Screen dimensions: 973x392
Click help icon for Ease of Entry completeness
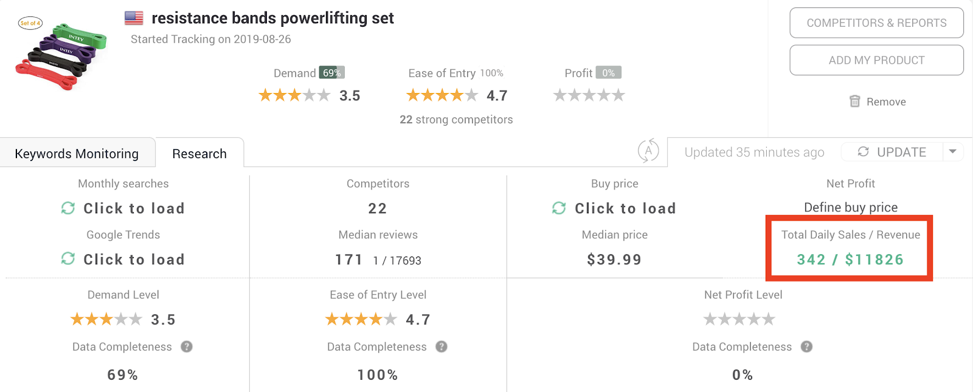point(441,346)
